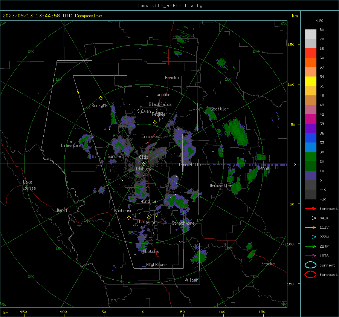The height and width of the screenshot is (317, 339).
Task: Click the magenta 18TS arrow icon
Action: point(310,256)
